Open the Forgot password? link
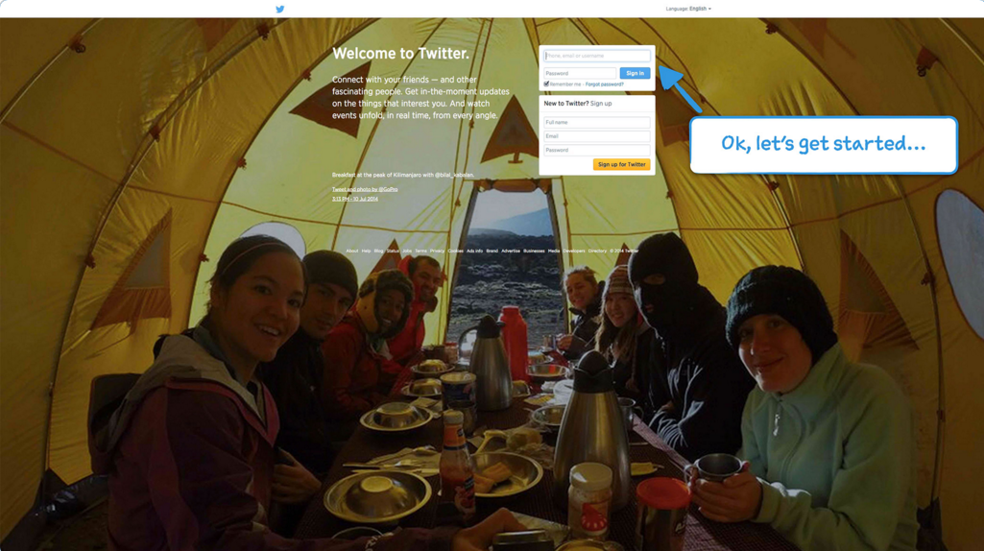This screenshot has height=551, width=984. 605,84
